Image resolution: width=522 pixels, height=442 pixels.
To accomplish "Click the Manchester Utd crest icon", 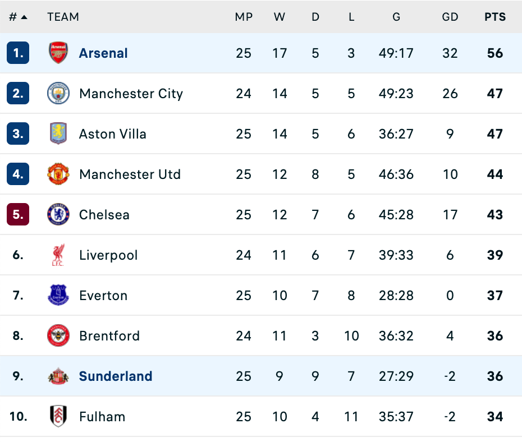I will pos(58,174).
